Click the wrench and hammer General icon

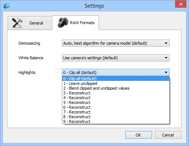[17, 23]
